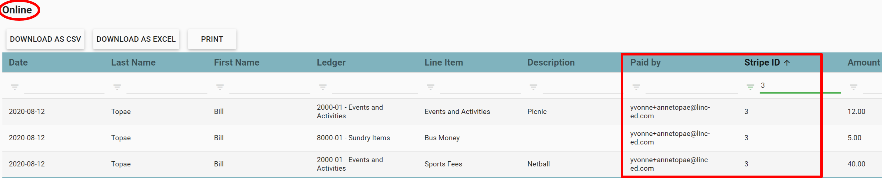Click the Ledger column filter icon
Viewport: 882px width, 178px height.
coord(323,87)
